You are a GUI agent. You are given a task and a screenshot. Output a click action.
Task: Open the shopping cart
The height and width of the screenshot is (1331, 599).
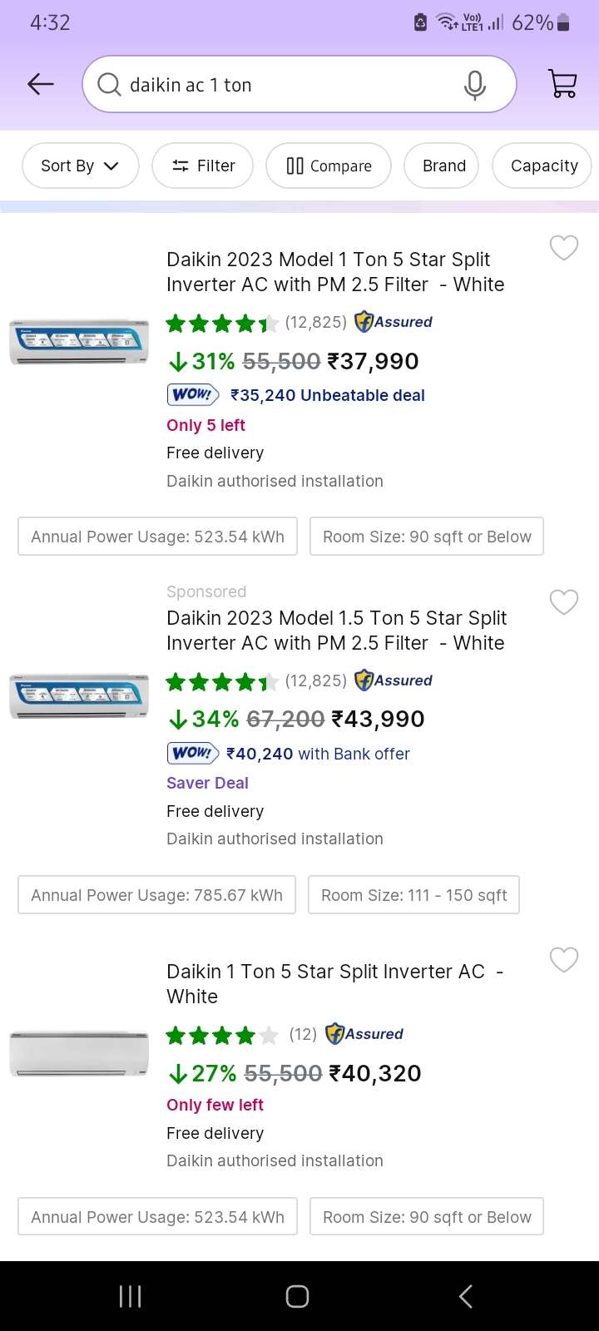click(563, 84)
